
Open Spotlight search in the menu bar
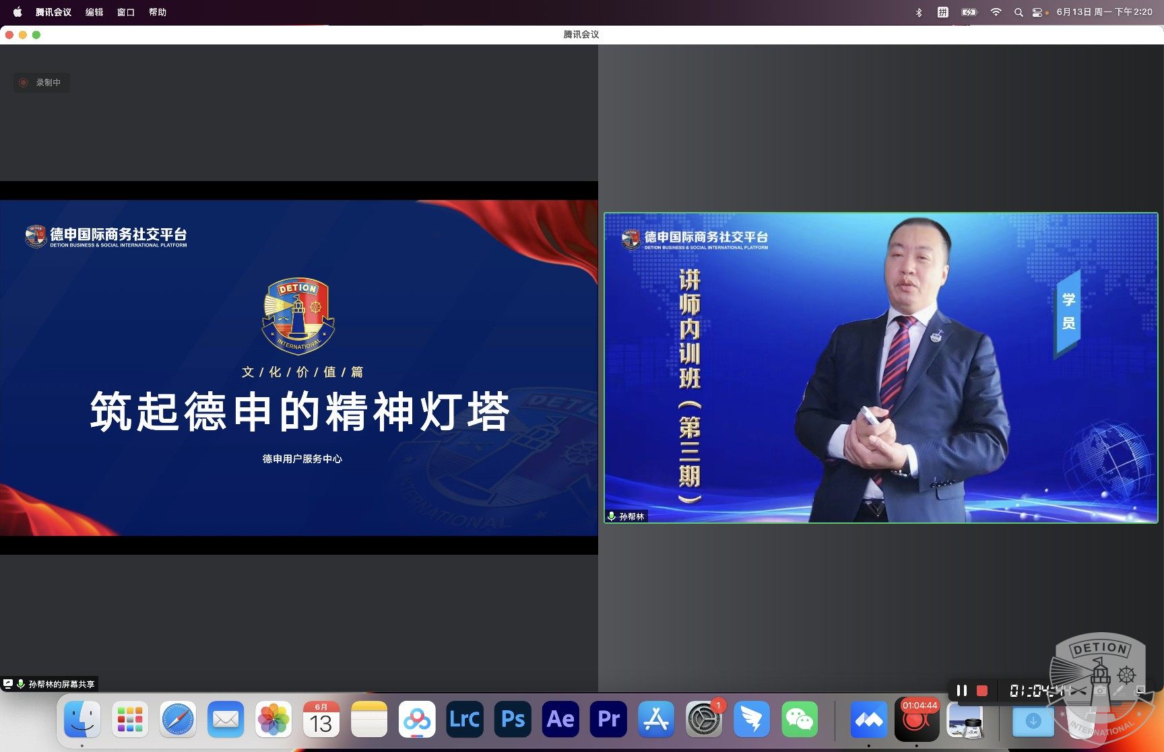tap(1019, 12)
